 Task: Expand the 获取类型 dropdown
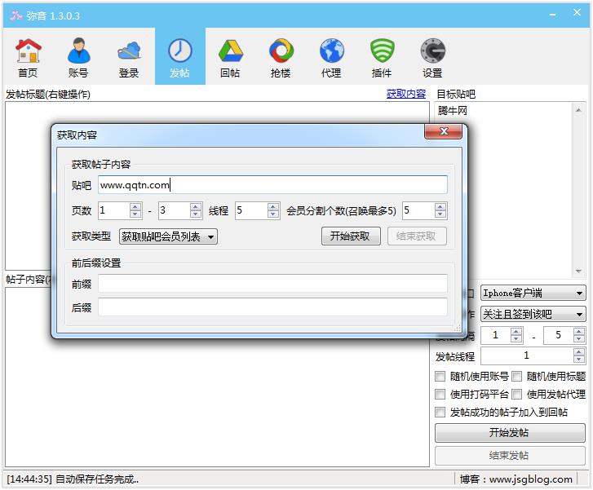pyautogui.click(x=168, y=236)
